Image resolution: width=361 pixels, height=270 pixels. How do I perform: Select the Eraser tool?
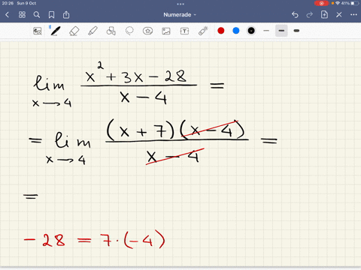[74, 31]
